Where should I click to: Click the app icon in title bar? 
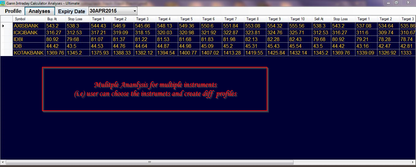pos(3,3)
